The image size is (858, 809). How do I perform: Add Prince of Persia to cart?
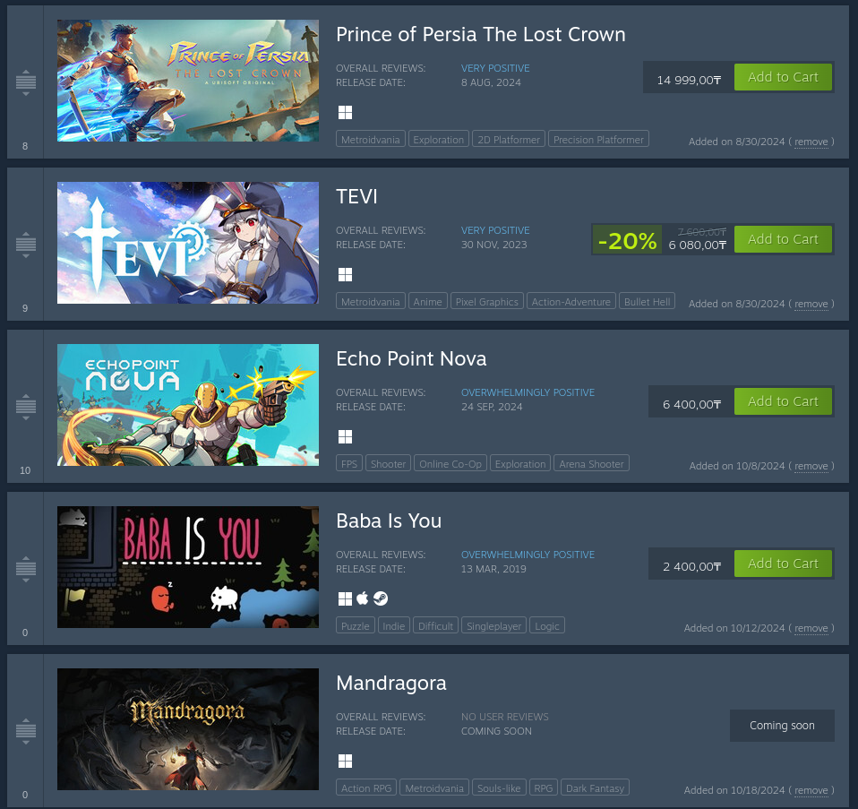[783, 77]
